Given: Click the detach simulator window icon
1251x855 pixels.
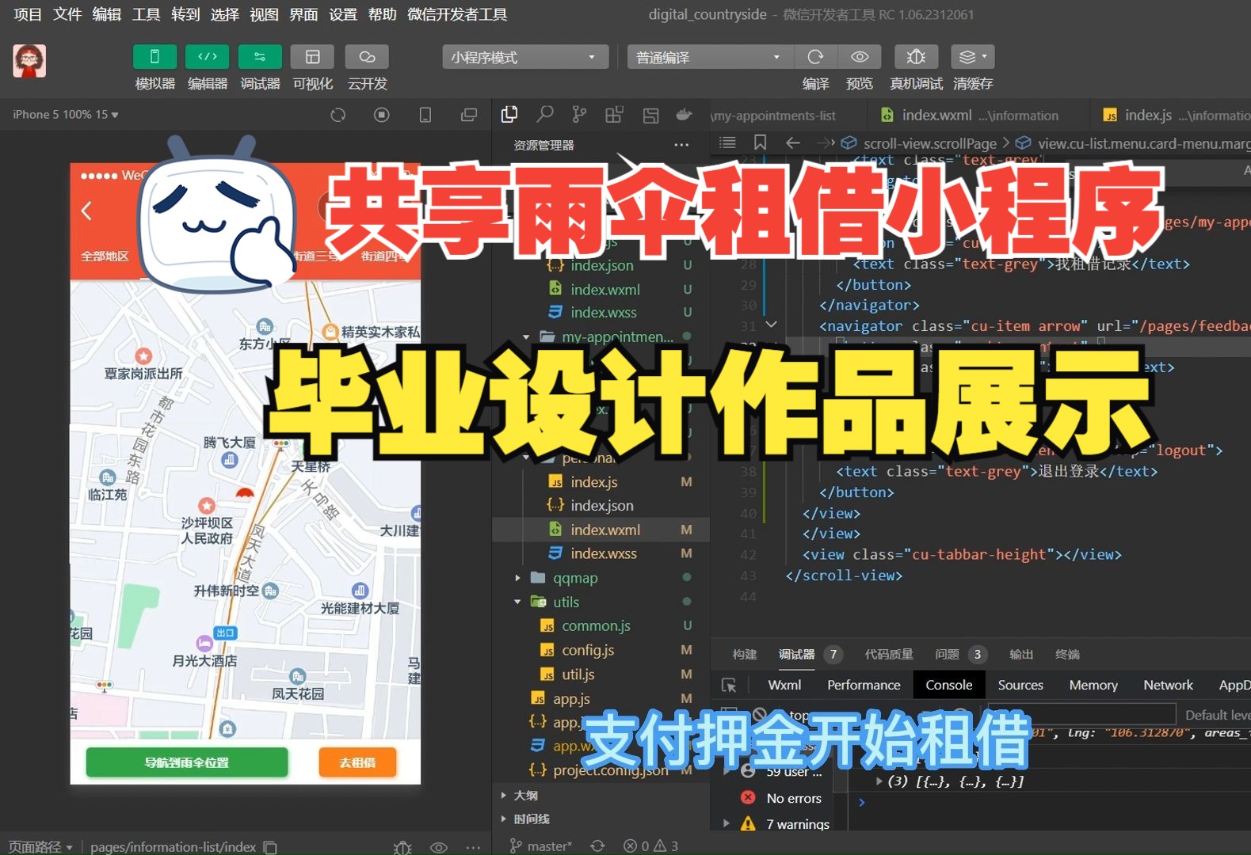Looking at the screenshot, I should (469, 115).
